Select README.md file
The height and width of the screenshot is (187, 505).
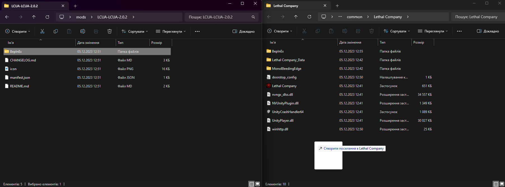[87, 86]
